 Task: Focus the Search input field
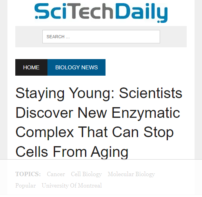coord(101,37)
